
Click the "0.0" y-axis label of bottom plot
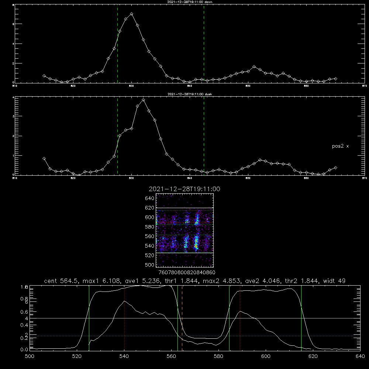24,350
